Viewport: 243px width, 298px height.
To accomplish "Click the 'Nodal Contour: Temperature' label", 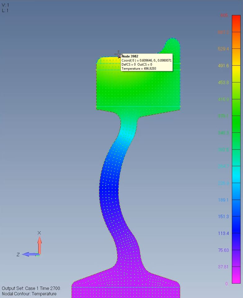I will point(29,294).
